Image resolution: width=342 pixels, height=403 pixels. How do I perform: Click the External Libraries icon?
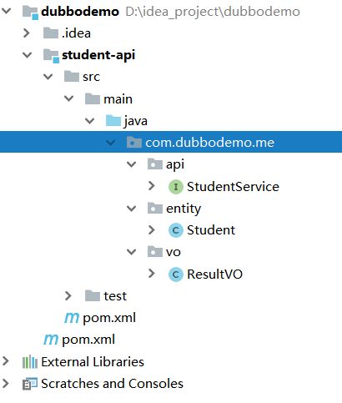tap(30, 362)
